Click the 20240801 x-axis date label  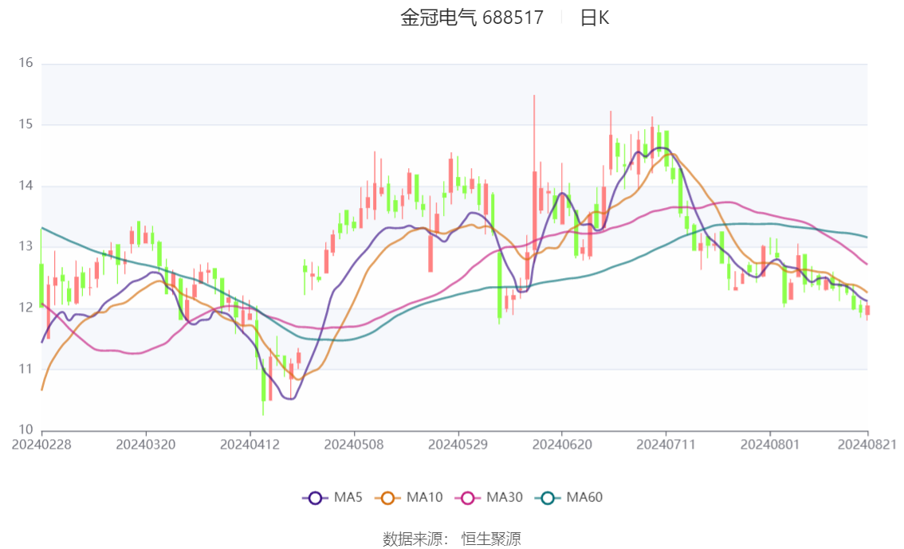(769, 445)
